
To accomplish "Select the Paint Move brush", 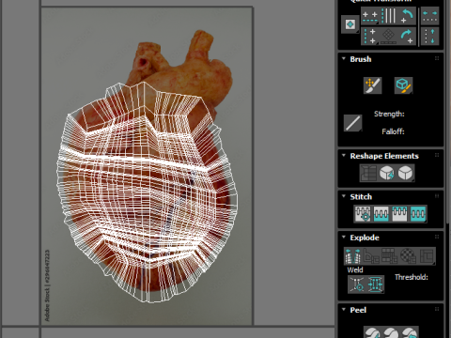I will (372, 85).
